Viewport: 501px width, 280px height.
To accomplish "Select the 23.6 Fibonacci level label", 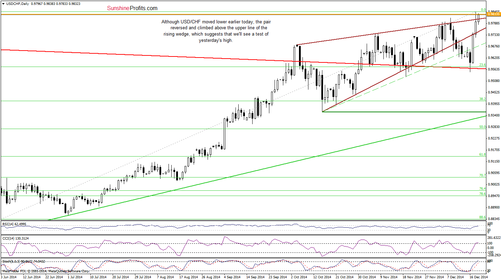I will 483,65.
